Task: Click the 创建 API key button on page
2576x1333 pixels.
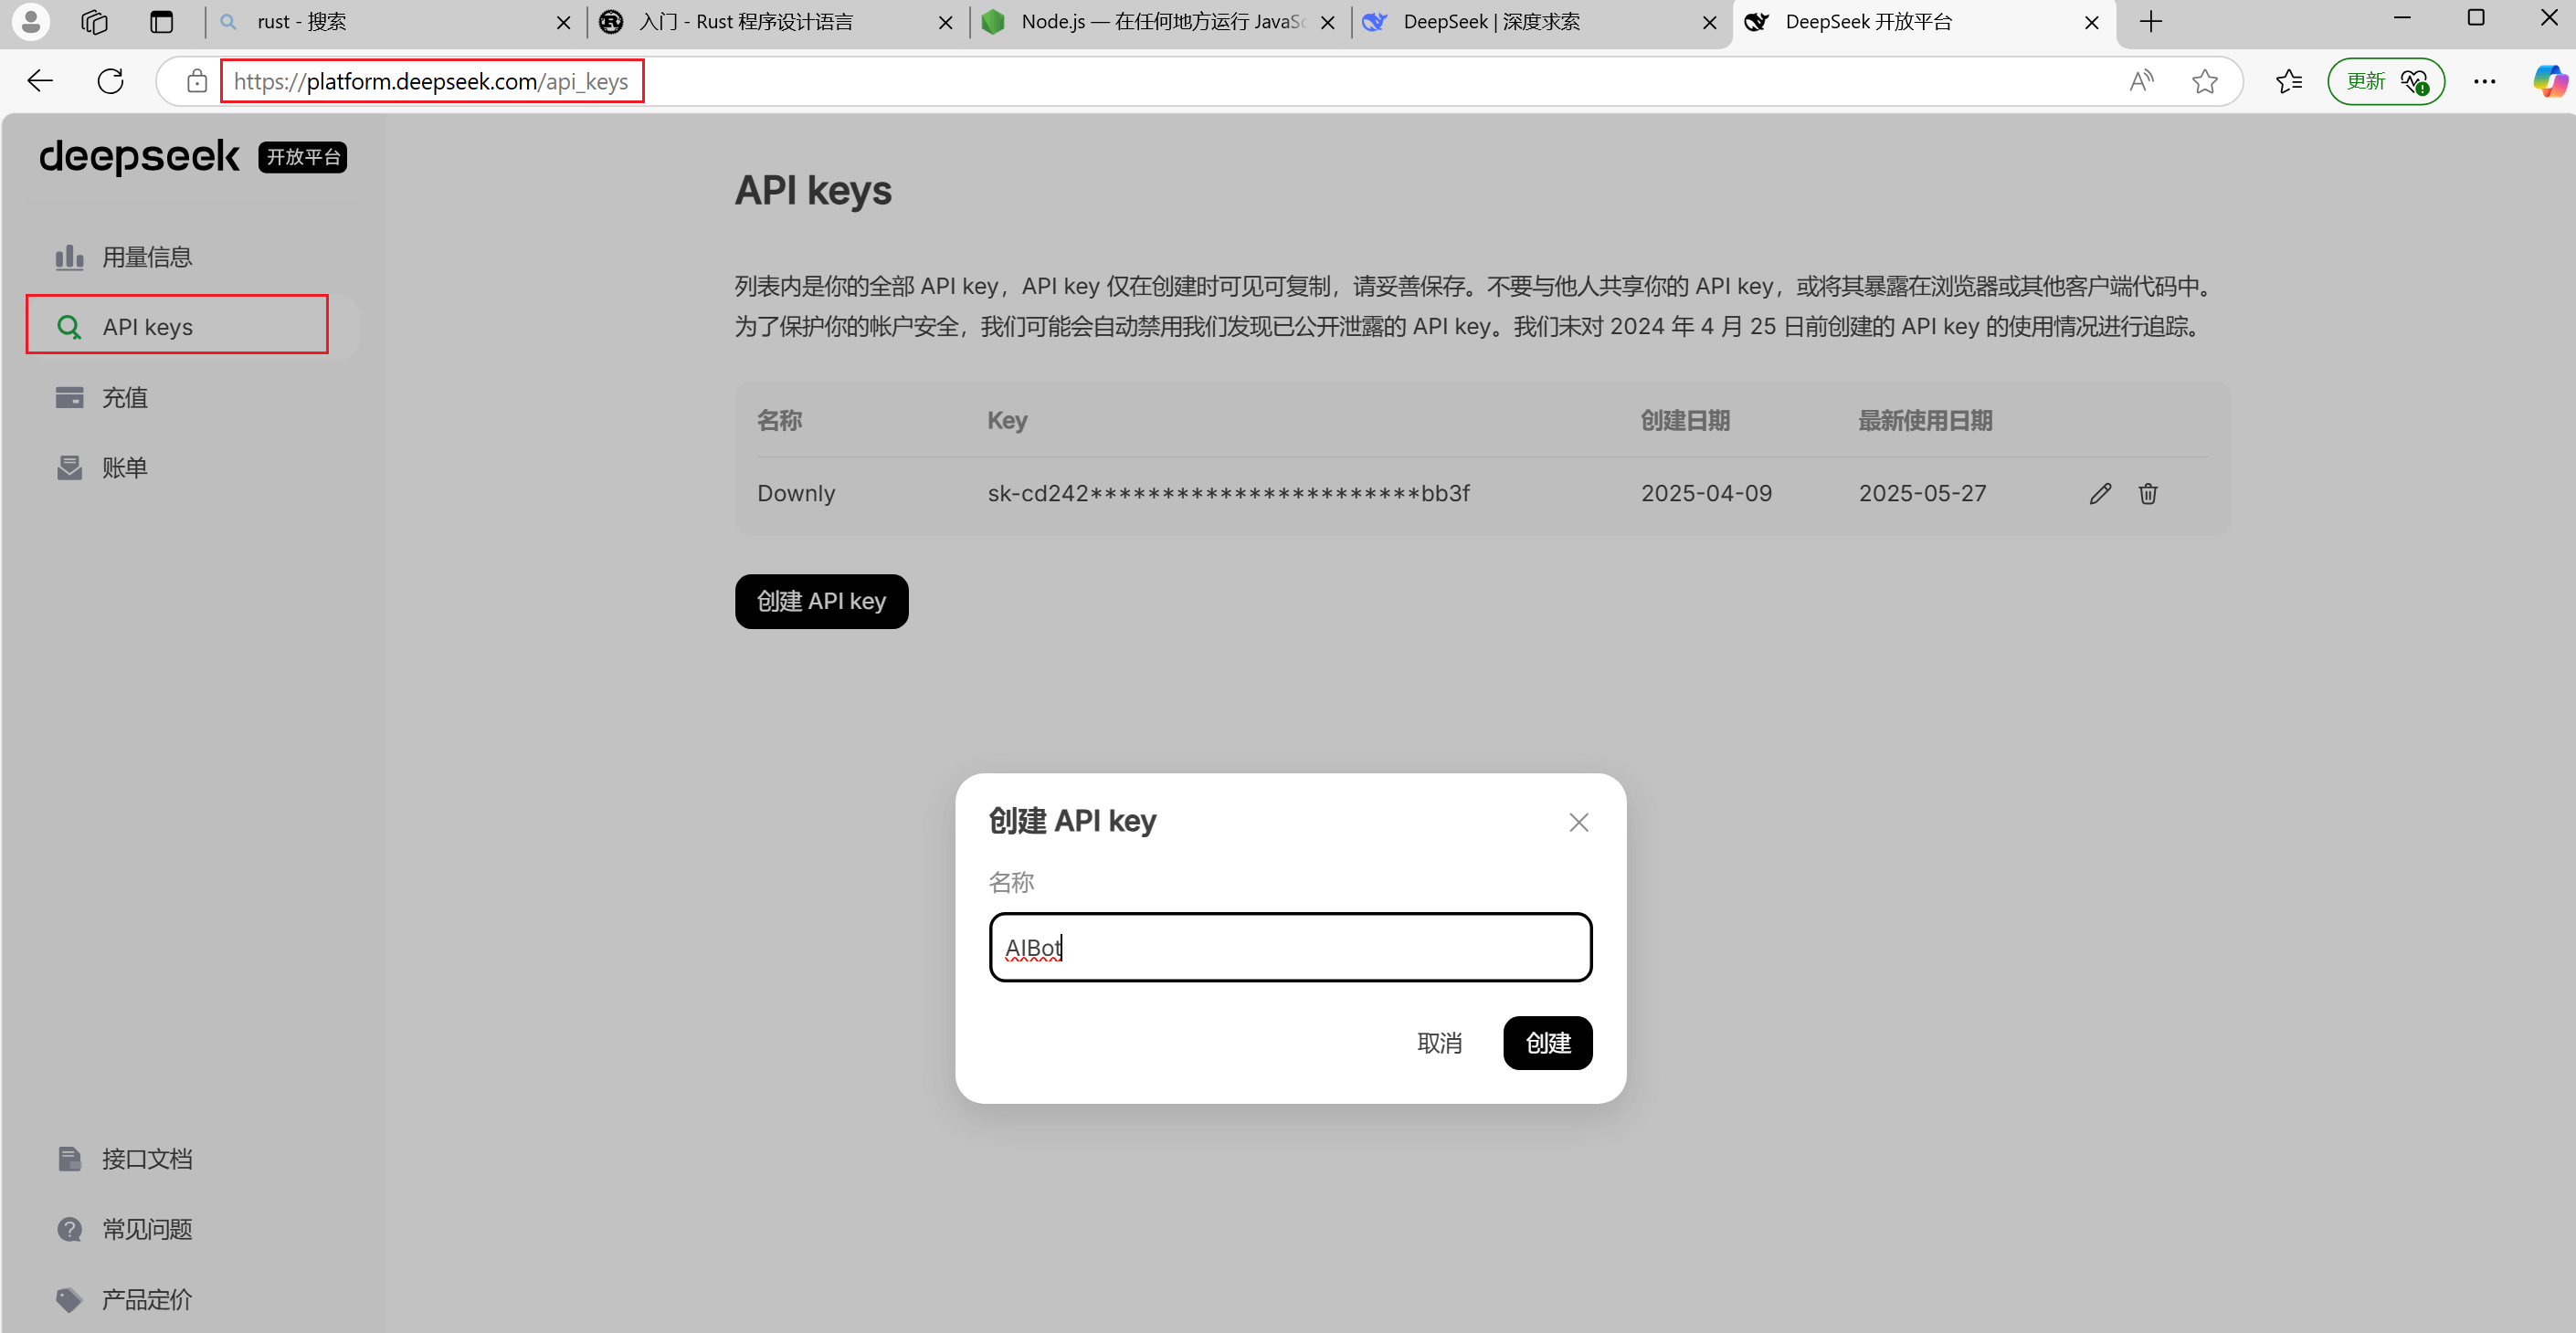Action: [x=821, y=601]
